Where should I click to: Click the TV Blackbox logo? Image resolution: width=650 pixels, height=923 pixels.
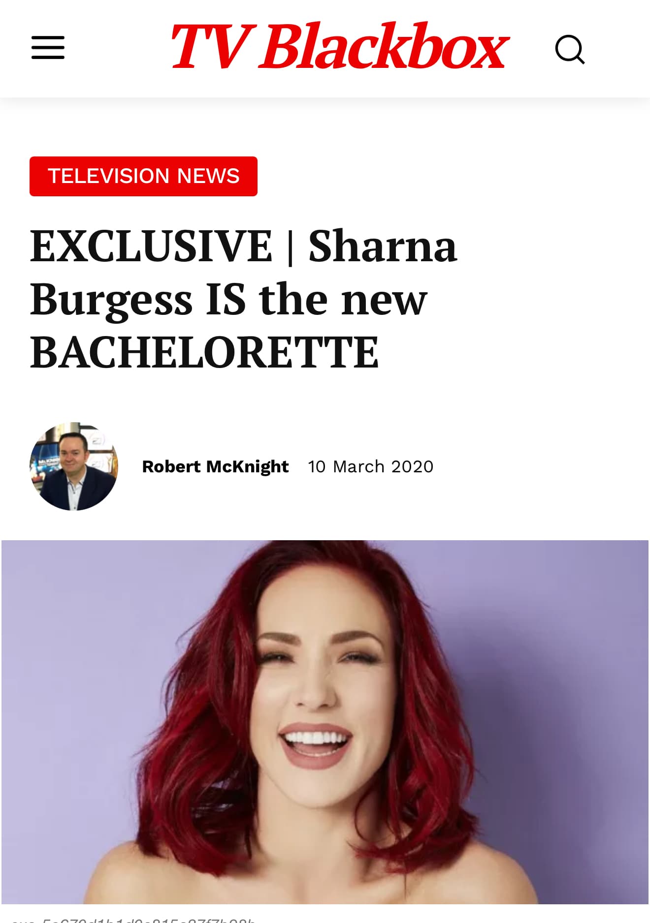coord(339,46)
